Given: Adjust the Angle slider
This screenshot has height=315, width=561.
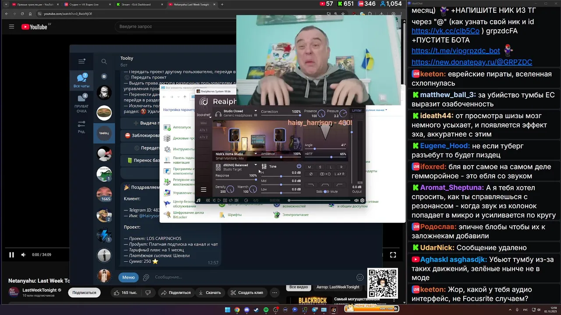Looking at the screenshot, I should [x=325, y=149].
